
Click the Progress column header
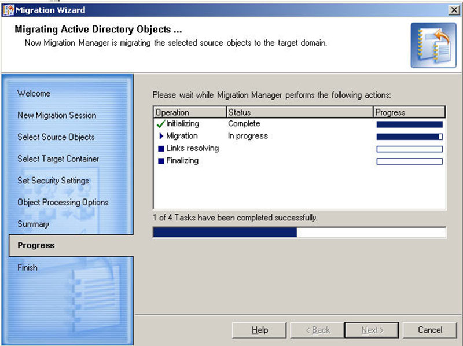pos(409,112)
